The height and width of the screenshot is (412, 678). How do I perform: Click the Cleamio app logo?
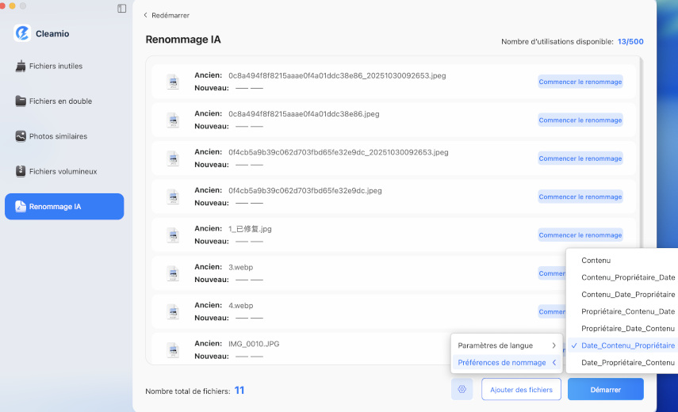pos(22,33)
